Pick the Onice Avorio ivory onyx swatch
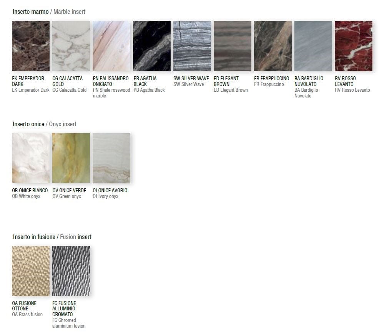The width and height of the screenshot is (382, 333). click(x=111, y=158)
